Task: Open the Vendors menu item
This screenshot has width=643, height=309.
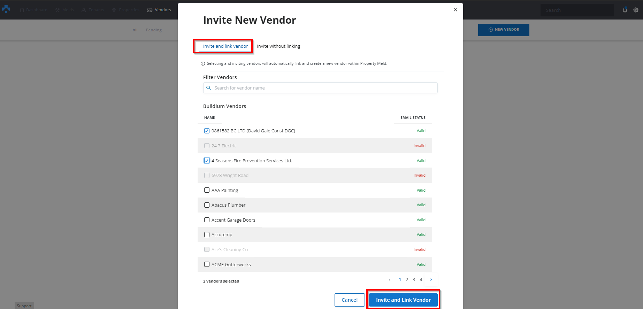Action: (159, 10)
